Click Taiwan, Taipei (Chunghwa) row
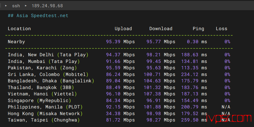 pos(119,120)
